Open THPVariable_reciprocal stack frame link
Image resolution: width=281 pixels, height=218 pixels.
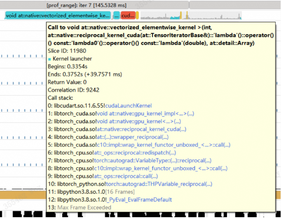[x=159, y=184]
